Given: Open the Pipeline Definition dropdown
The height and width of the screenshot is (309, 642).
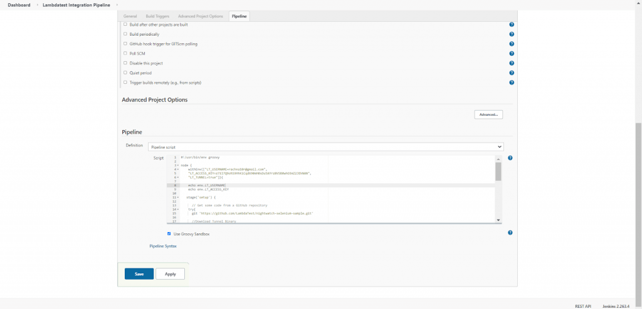Looking at the screenshot, I should (x=325, y=146).
